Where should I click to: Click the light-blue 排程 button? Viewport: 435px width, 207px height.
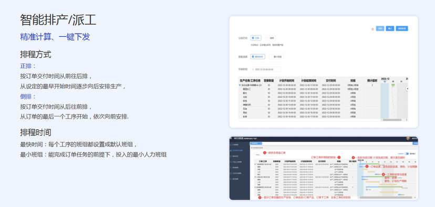[380, 28]
